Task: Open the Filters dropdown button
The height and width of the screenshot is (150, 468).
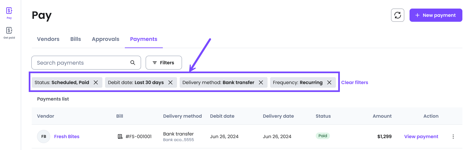Action: [163, 63]
